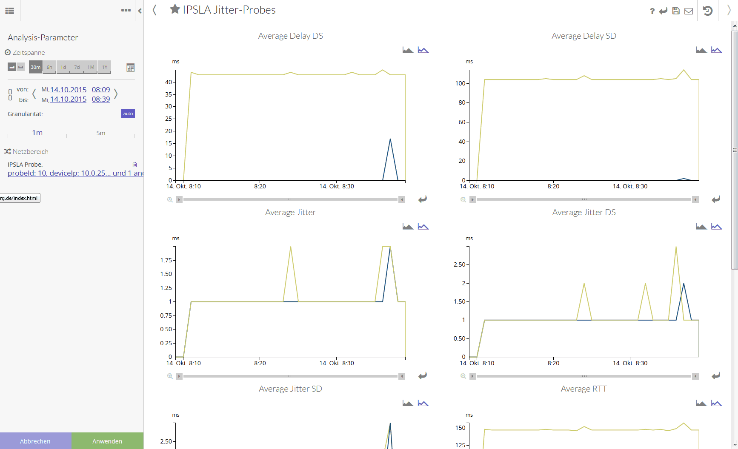Toggle the auto granularity button
The height and width of the screenshot is (449, 738).
[x=128, y=114]
